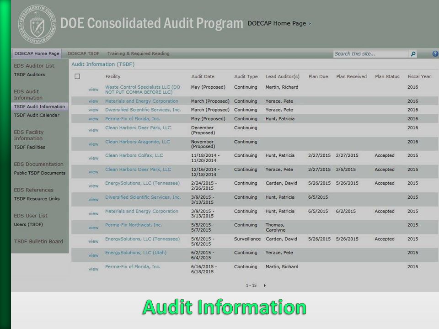Click the 11/18/2014 - 11/20/2014 audit date
The width and height of the screenshot is (439, 329).
coord(205,158)
